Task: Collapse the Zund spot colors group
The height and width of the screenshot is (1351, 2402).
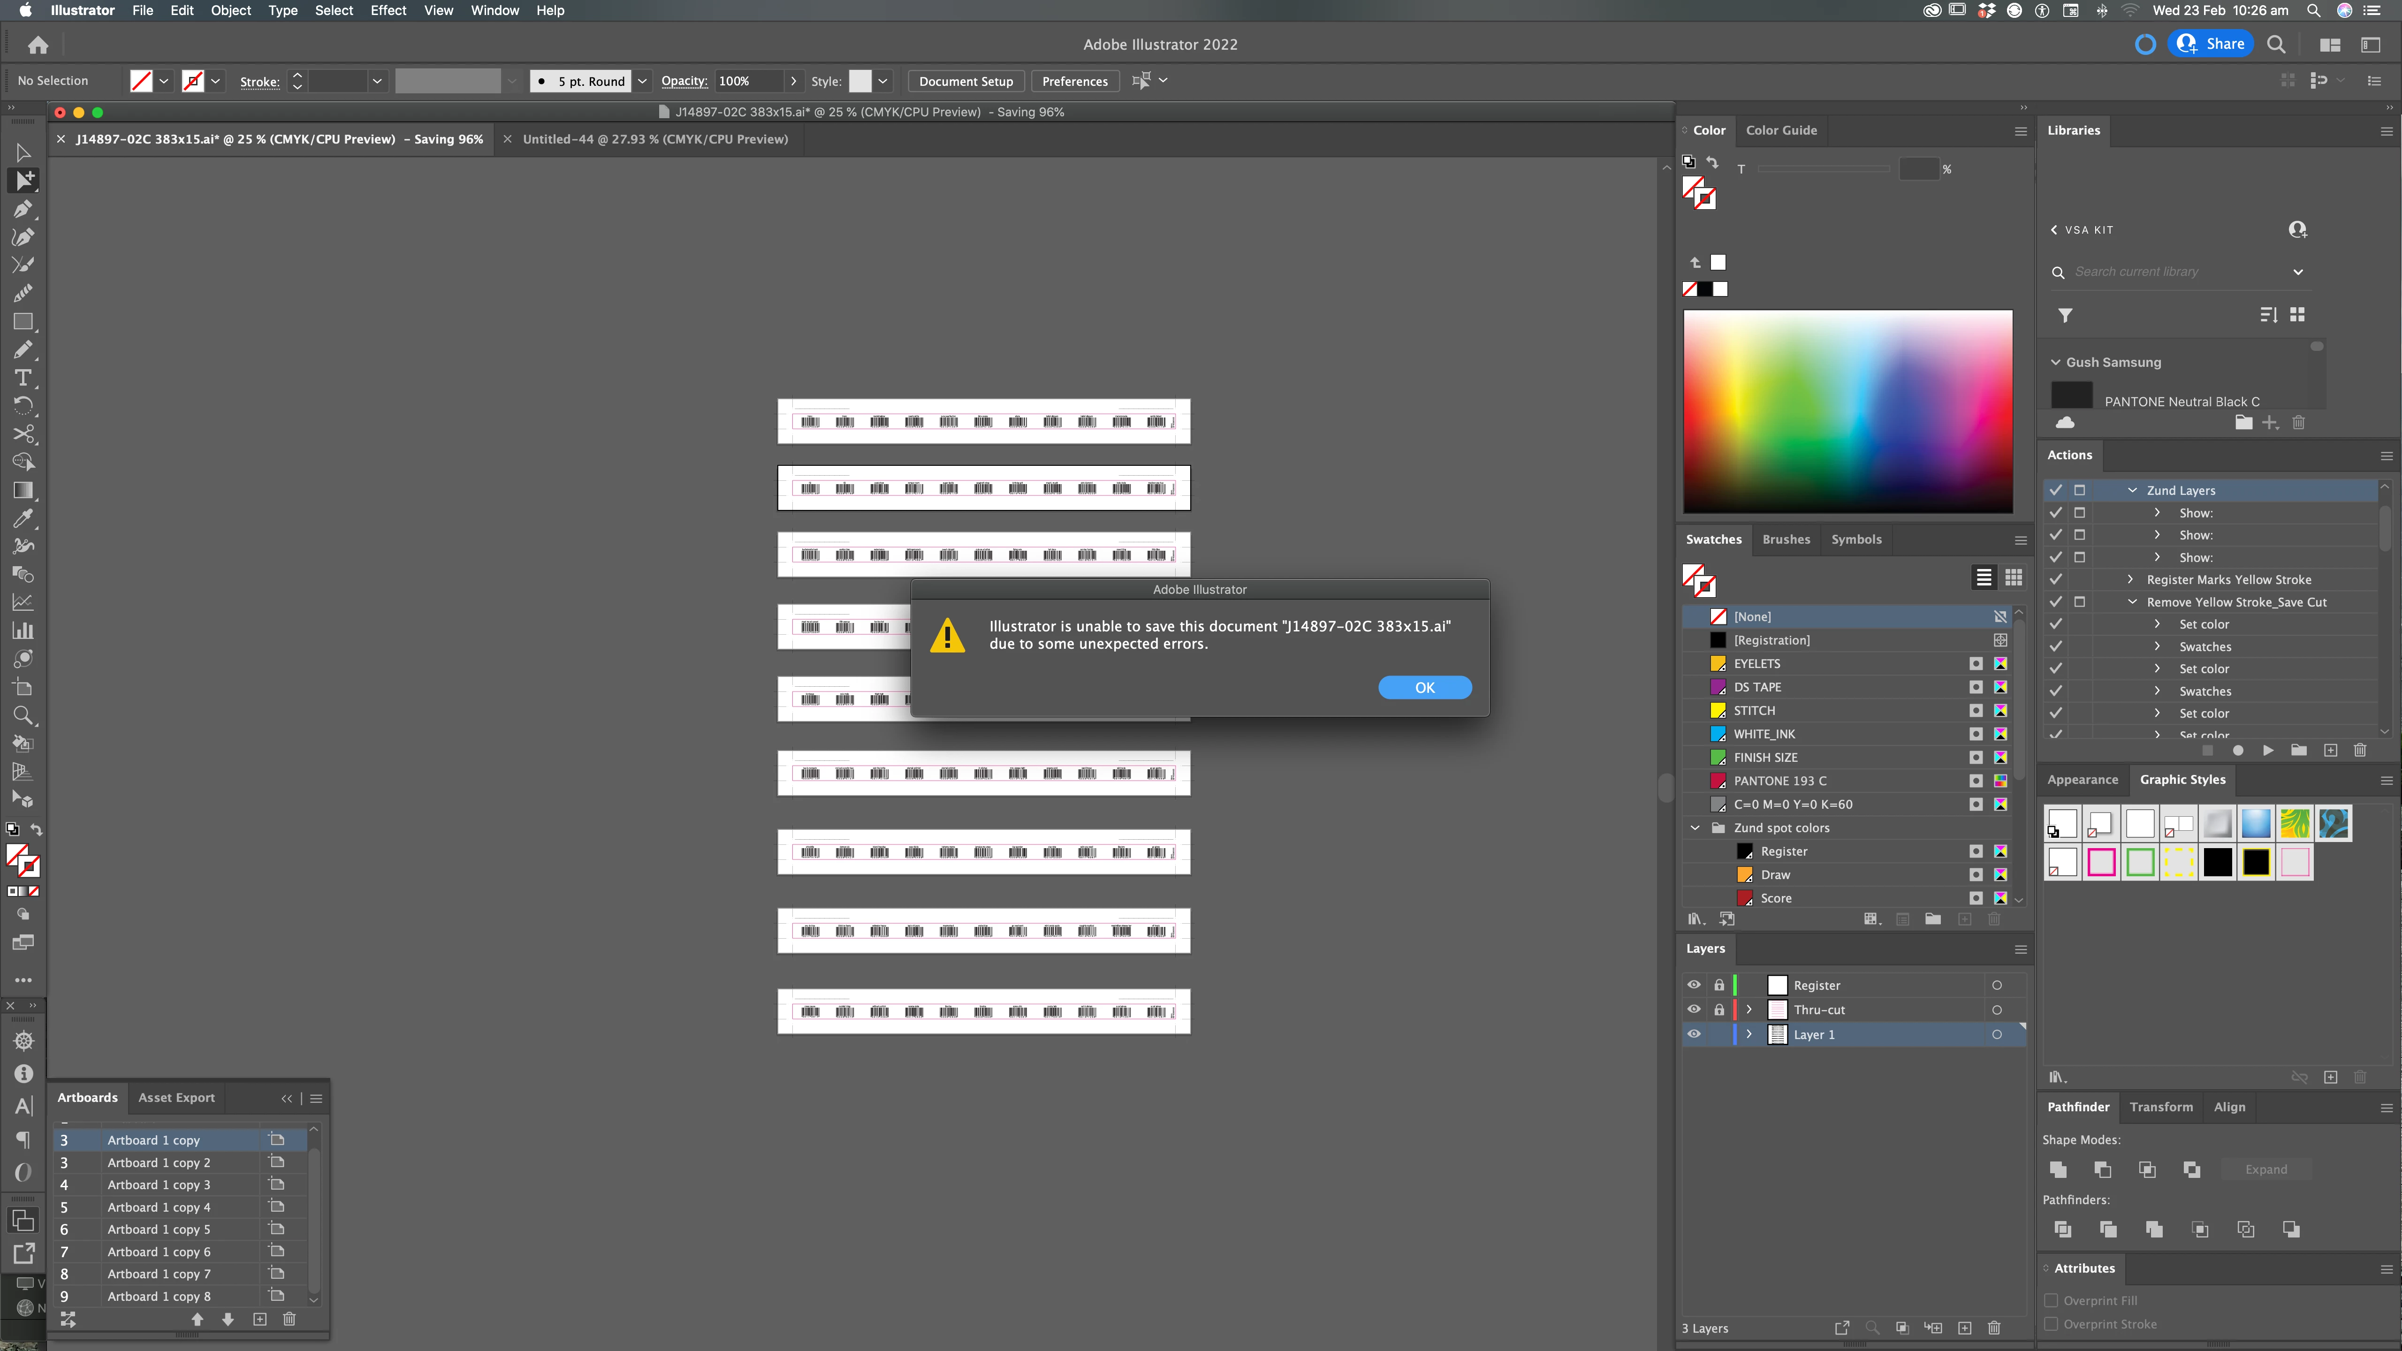Action: coord(1695,828)
